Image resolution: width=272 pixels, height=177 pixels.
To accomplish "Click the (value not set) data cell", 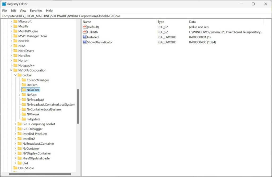I will pos(199,27).
